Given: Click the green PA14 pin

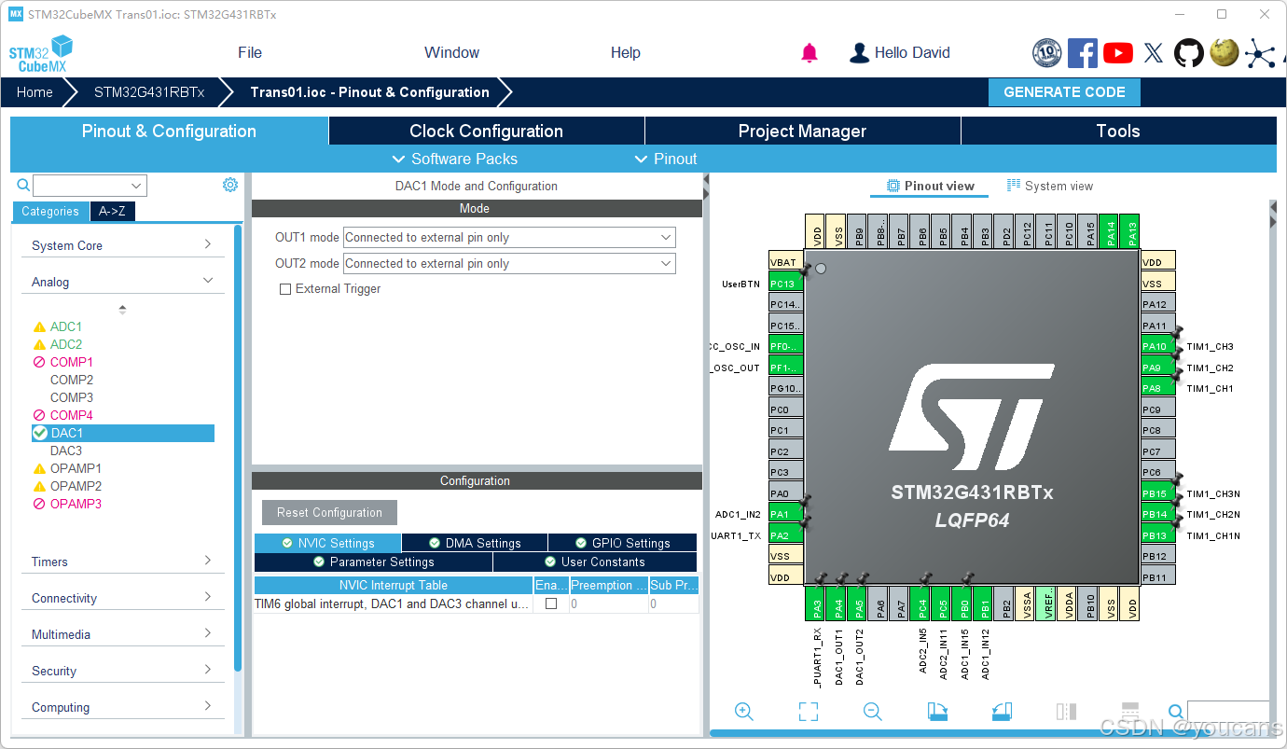Looking at the screenshot, I should (x=1111, y=230).
